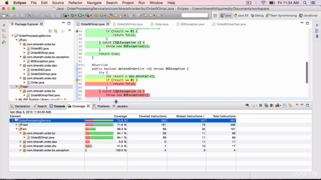This screenshot has height=180, width=321.
Task: Collapse the OrderProcessingService project in Package Explorer
Action: coord(13,35)
